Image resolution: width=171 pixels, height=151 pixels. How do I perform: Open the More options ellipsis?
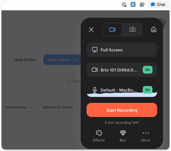point(146,136)
